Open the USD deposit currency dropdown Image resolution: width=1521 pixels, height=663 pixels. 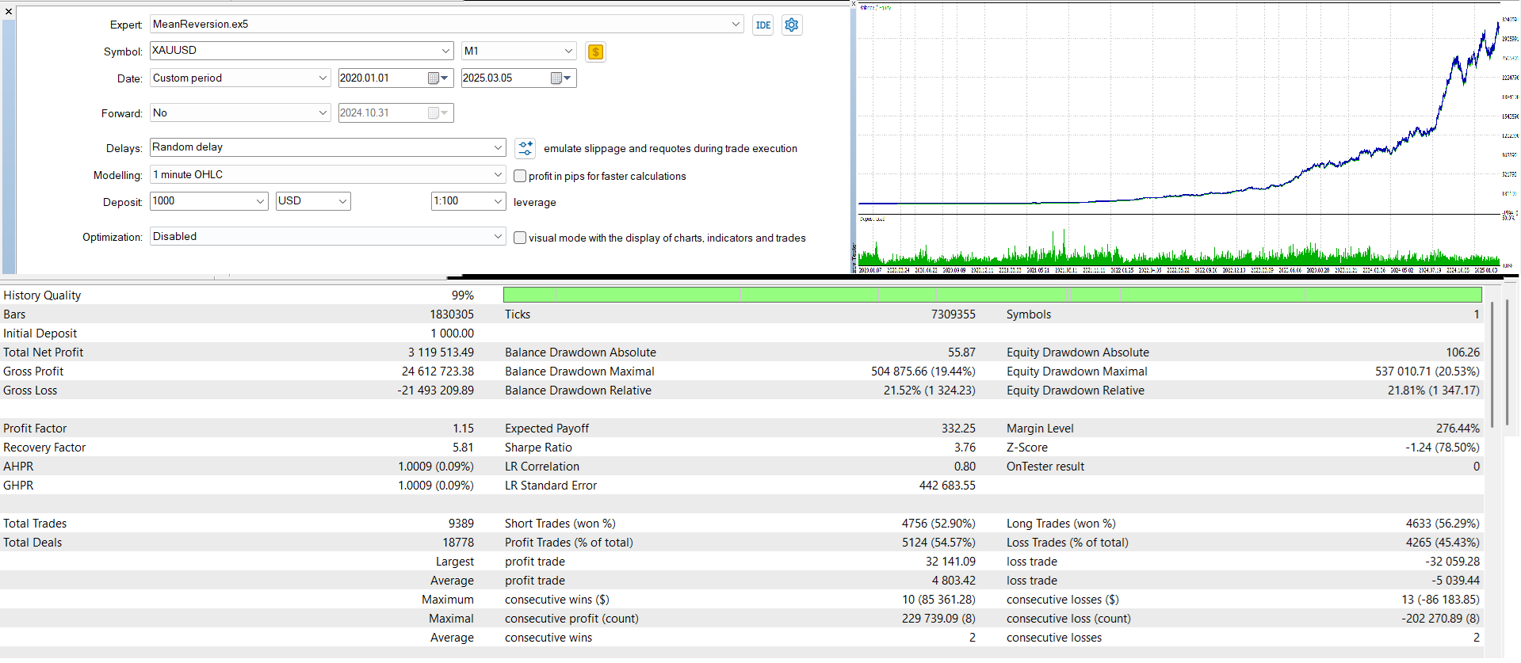coord(342,201)
